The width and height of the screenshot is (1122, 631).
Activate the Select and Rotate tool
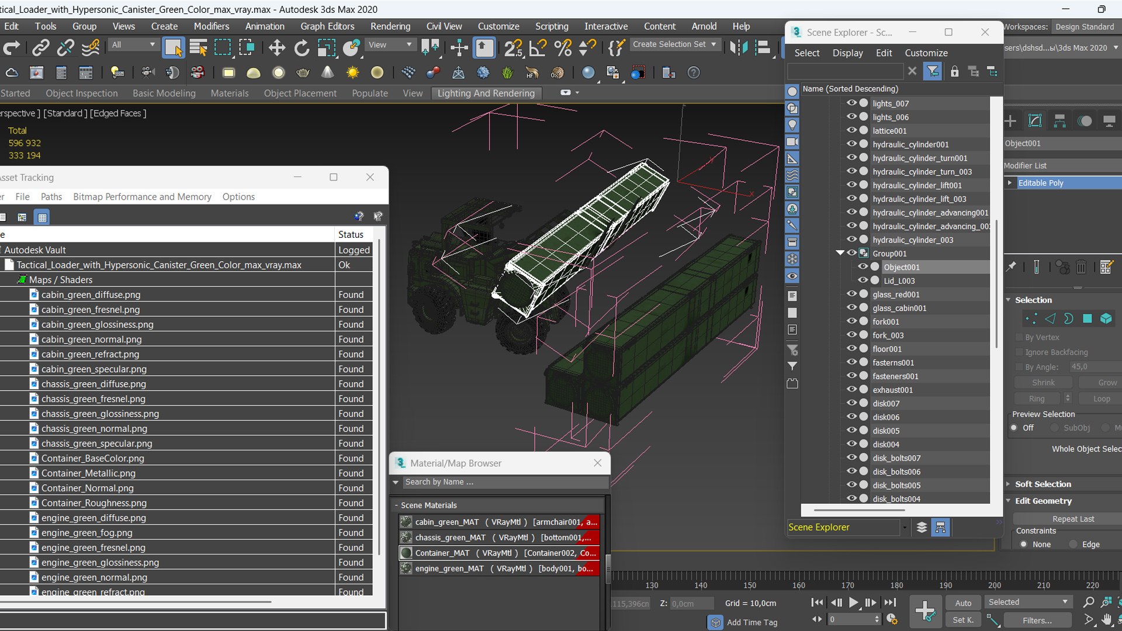click(302, 47)
